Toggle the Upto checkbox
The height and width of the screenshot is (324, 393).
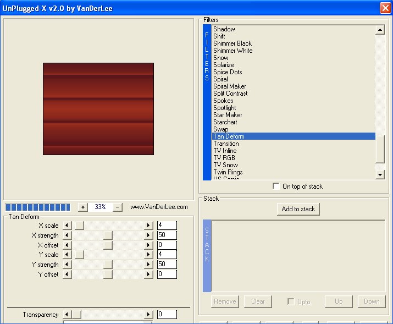[291, 301]
